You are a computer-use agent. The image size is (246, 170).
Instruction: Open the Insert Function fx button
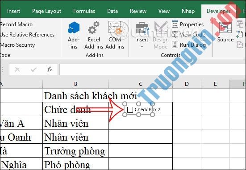[x=50, y=69]
